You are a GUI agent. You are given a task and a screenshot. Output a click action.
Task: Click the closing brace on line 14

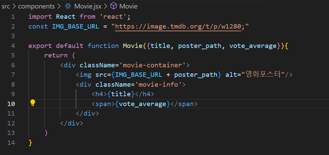pos(30,143)
